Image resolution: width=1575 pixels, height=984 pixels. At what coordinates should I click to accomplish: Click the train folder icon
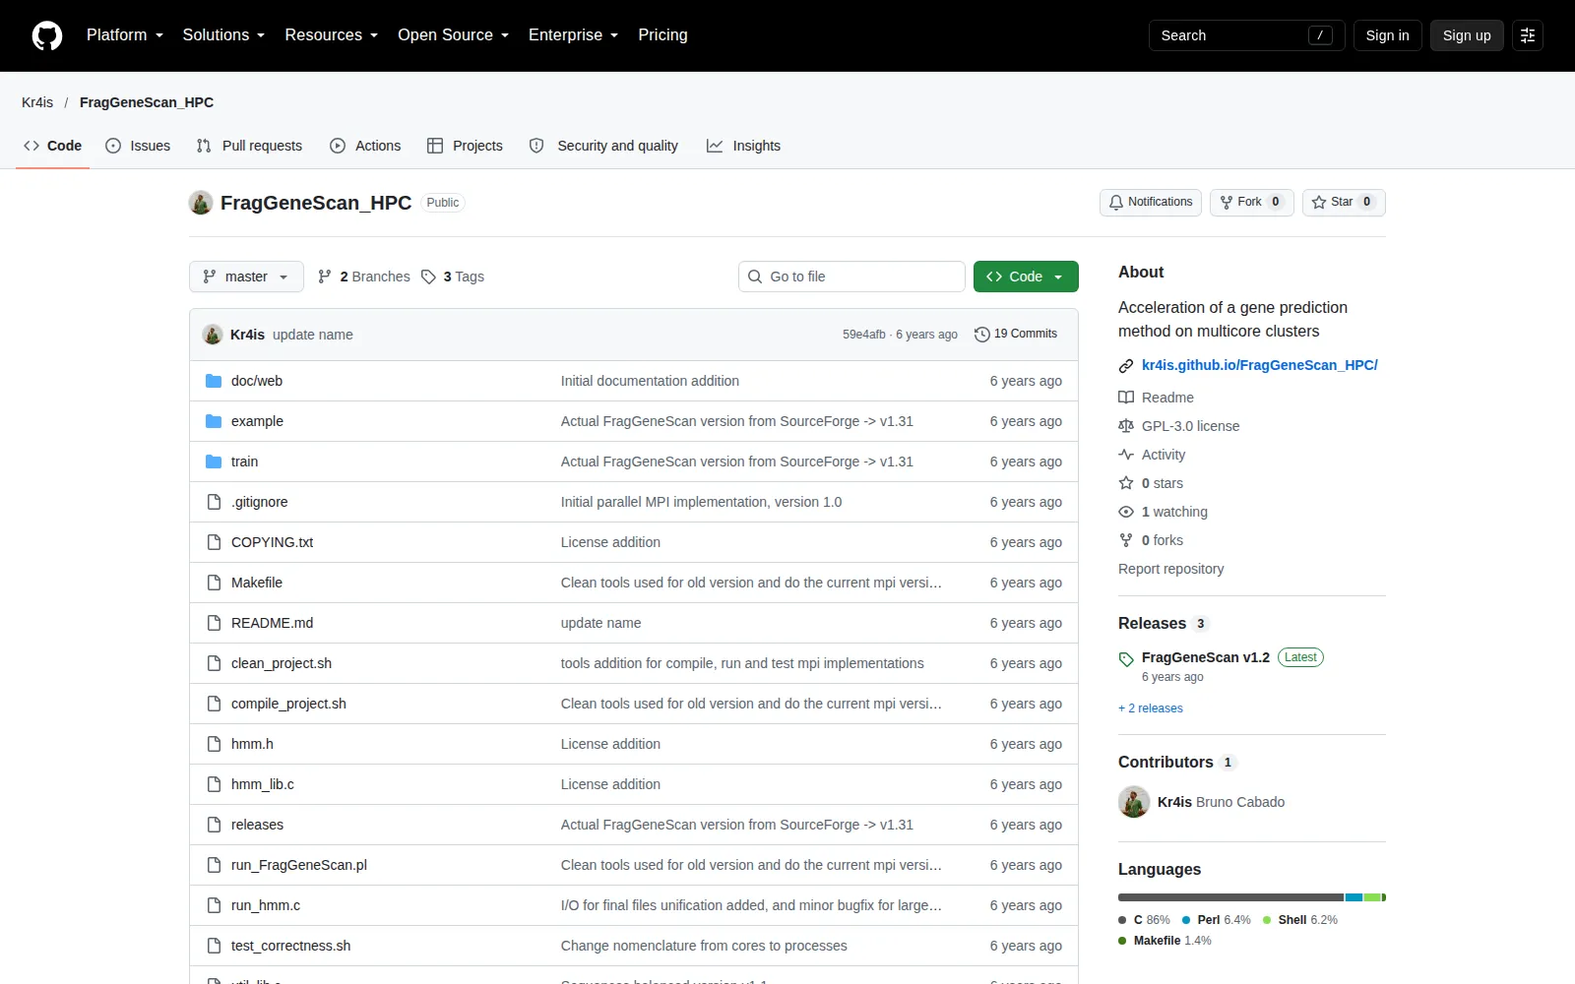point(214,461)
